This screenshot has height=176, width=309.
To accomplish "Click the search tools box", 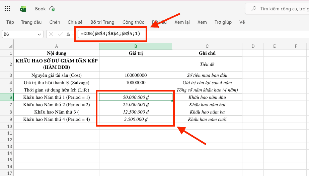I will tap(278, 9).
